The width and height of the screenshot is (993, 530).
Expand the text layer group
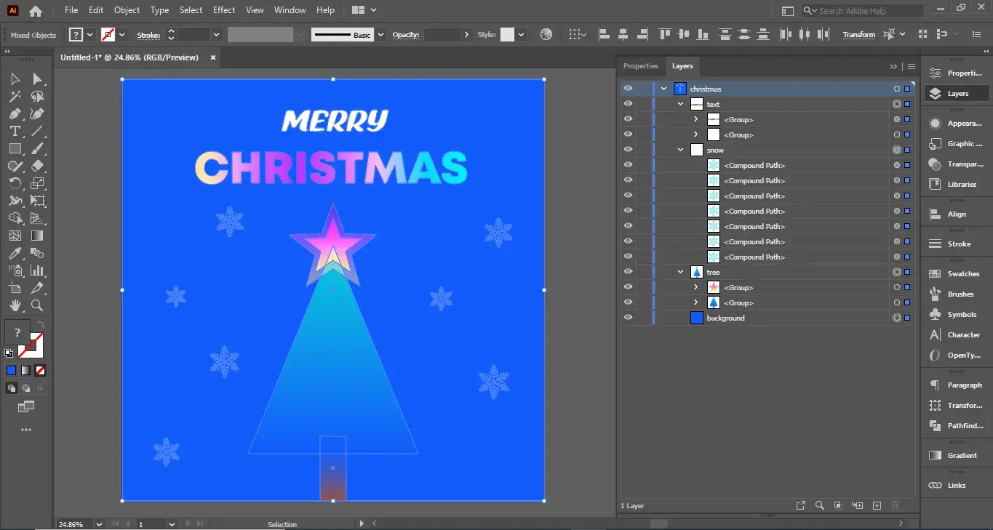click(x=680, y=104)
